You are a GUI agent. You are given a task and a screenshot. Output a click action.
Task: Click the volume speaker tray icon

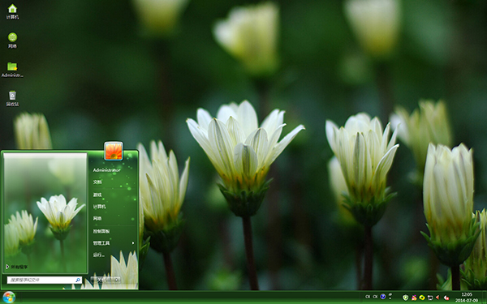[437, 298]
